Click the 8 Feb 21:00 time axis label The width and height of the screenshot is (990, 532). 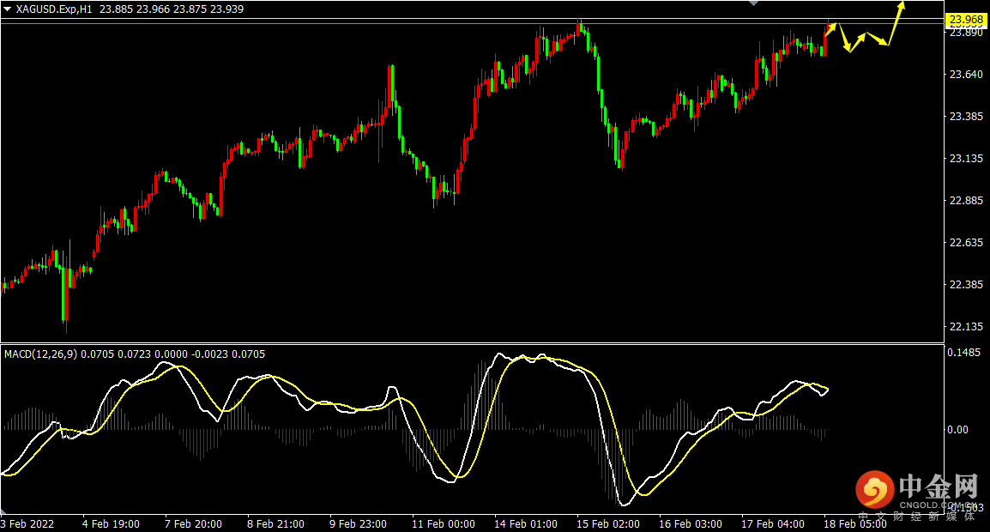[x=277, y=523]
